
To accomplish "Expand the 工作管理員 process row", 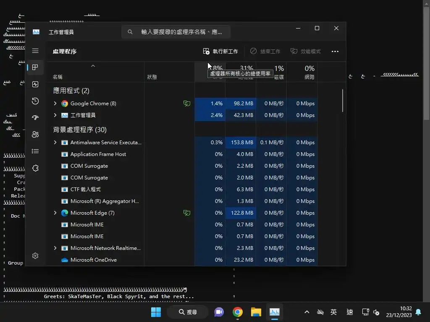I will [55, 115].
